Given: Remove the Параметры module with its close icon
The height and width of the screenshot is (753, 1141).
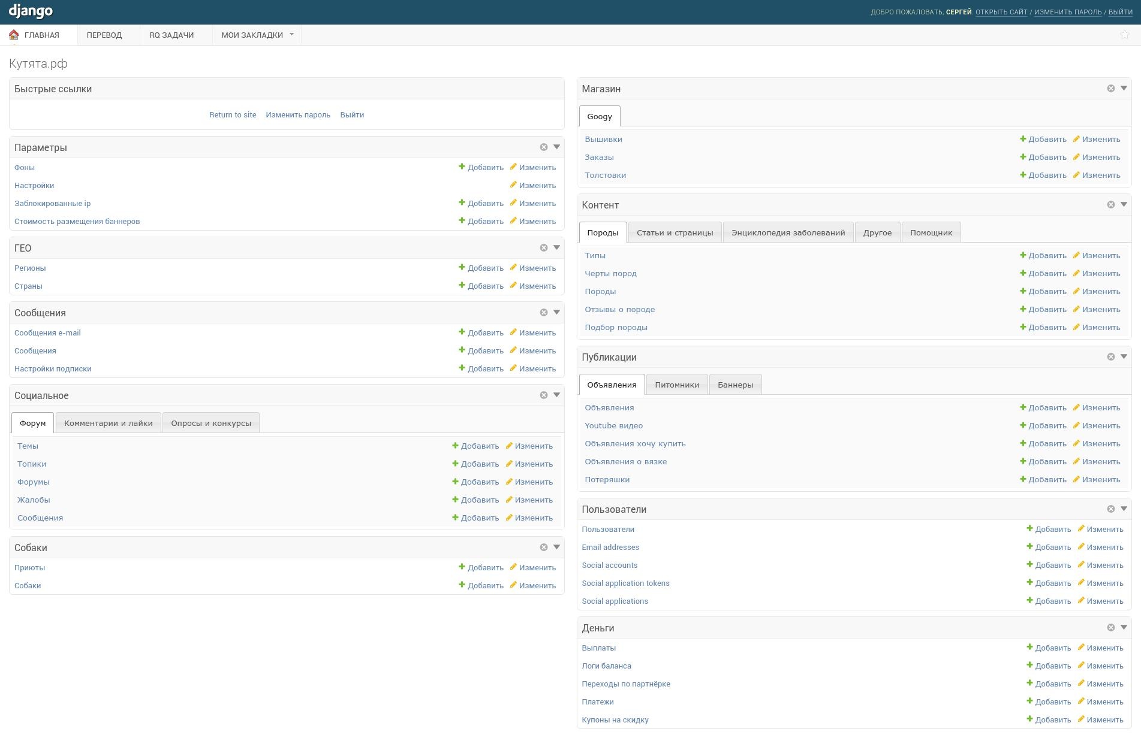Looking at the screenshot, I should click(543, 147).
